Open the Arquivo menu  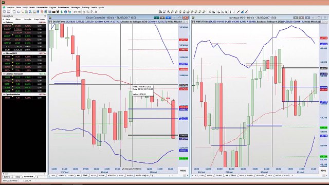point(10,7)
